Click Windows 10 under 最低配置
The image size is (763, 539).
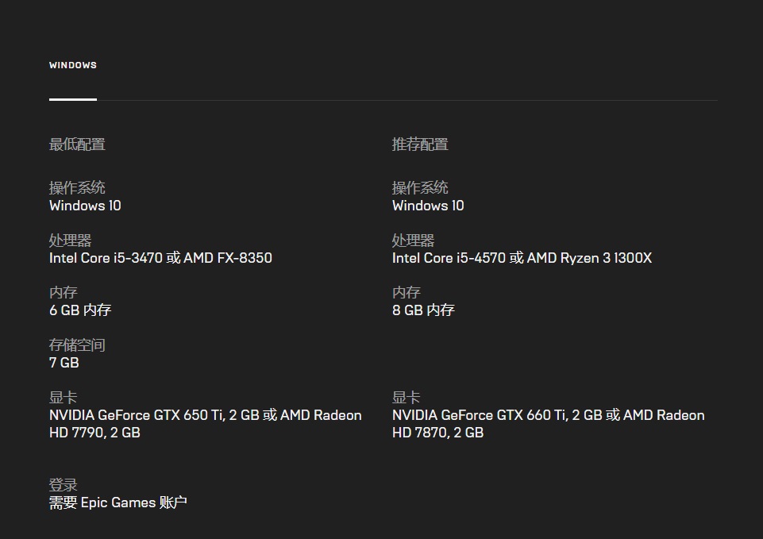(x=85, y=206)
